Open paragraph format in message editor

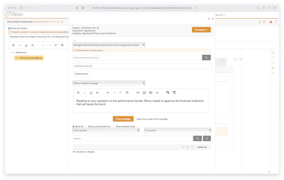[x=127, y=93]
